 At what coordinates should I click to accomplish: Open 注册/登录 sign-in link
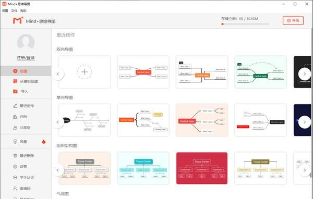pos(26,58)
